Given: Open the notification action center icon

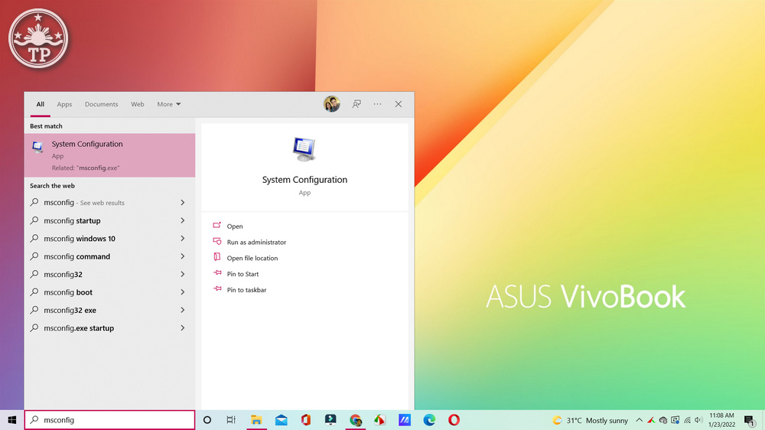Looking at the screenshot, I should pos(750,420).
